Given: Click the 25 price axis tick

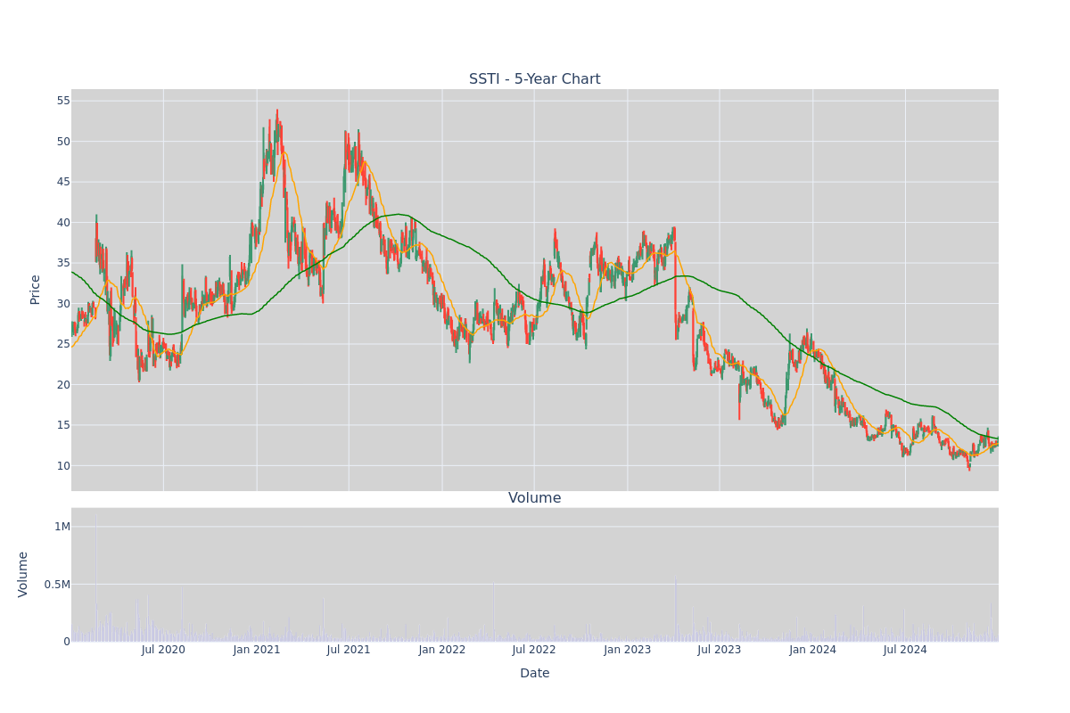Looking at the screenshot, I should (63, 344).
